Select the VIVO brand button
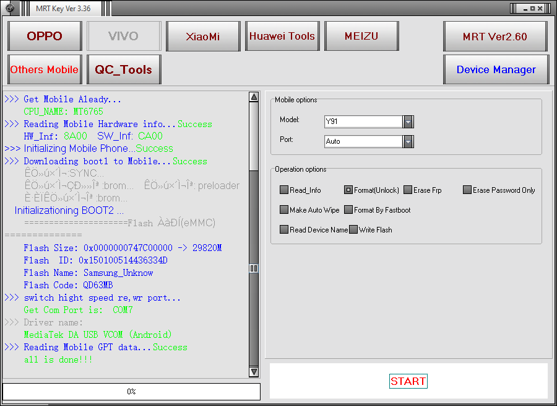The image size is (557, 406). point(124,36)
